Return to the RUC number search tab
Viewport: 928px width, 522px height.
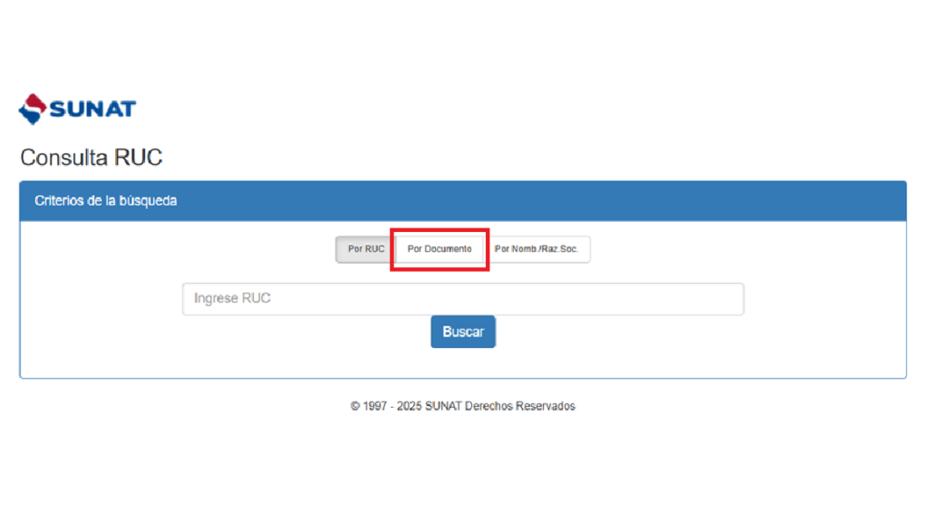click(366, 249)
